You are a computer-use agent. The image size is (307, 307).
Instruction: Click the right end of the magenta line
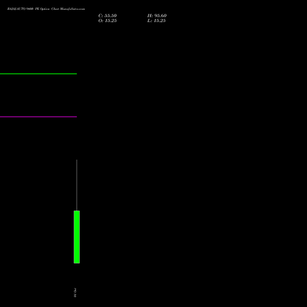[76, 117]
